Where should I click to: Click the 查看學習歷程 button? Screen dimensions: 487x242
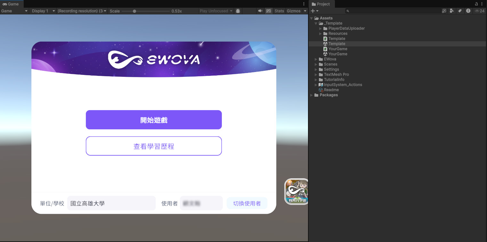tap(154, 146)
